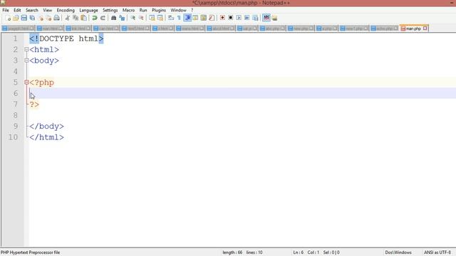The width and height of the screenshot is (456, 256).
Task: Select the active man.php tab
Action: pyautogui.click(x=413, y=28)
